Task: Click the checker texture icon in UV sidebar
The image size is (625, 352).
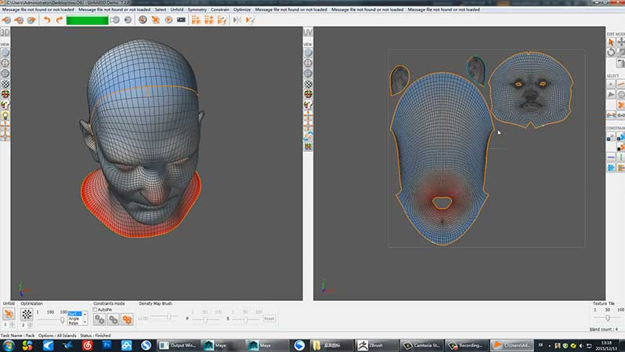Action: [308, 84]
